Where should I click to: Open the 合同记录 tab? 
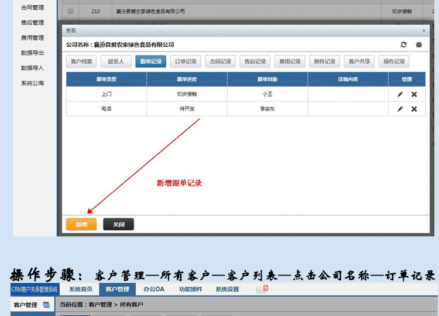[220, 61]
